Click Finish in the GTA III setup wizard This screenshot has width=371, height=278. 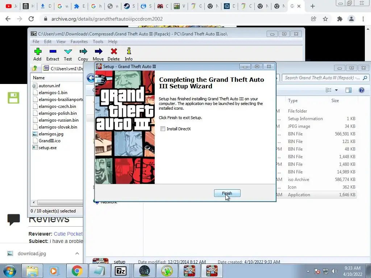(227, 193)
